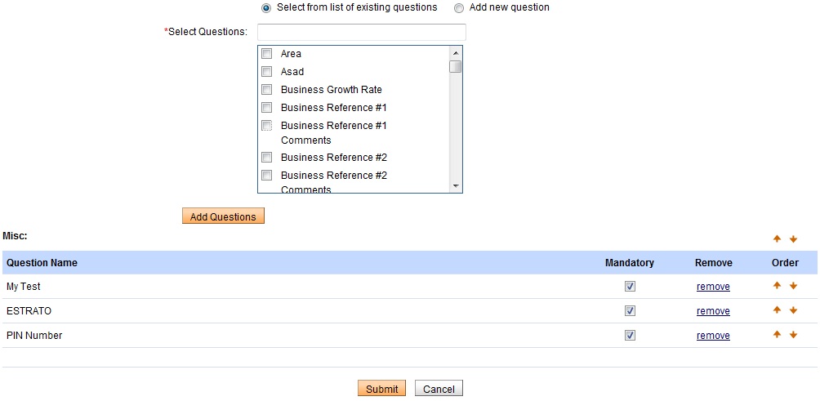
Task: Uncheck Mandatory for My Test
Action: 630,287
